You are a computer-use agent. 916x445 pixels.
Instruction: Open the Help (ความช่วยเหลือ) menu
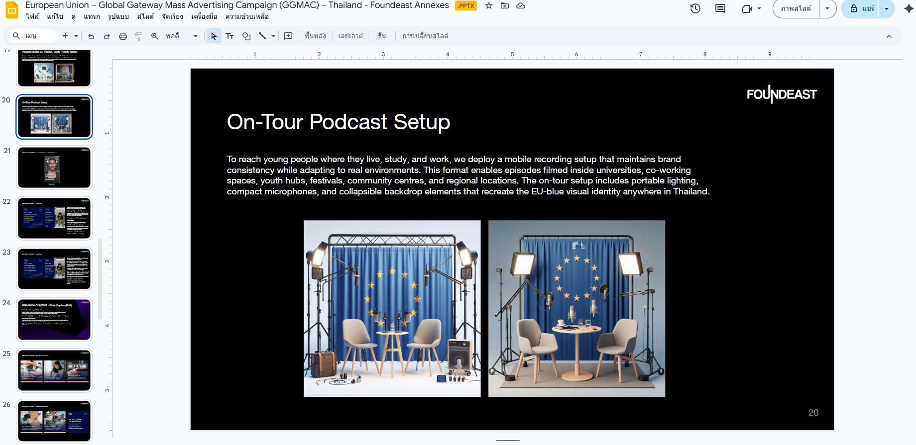247,16
